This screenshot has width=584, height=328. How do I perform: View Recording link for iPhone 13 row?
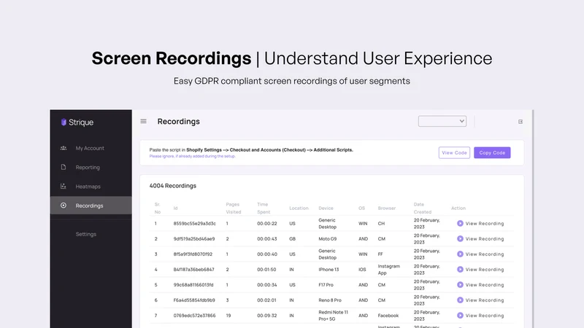485,269
